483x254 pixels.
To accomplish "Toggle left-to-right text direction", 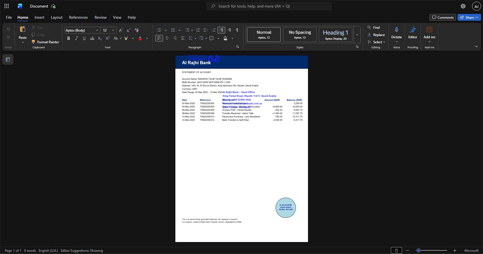I will [221, 30].
